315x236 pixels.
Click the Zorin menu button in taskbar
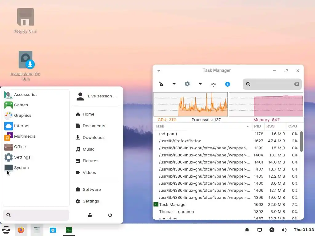tap(6, 230)
